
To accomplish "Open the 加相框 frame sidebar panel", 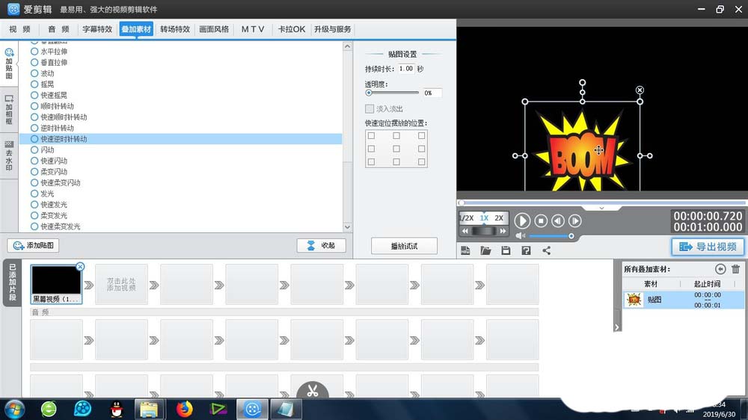I will click(x=8, y=110).
